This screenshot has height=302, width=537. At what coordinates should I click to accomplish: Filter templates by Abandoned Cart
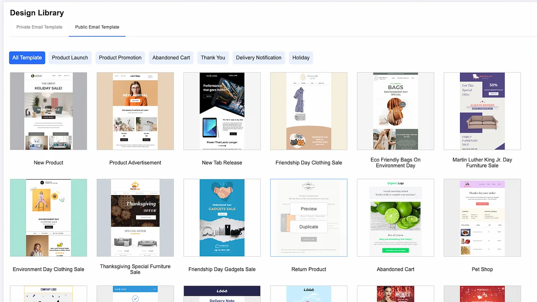pos(171,57)
